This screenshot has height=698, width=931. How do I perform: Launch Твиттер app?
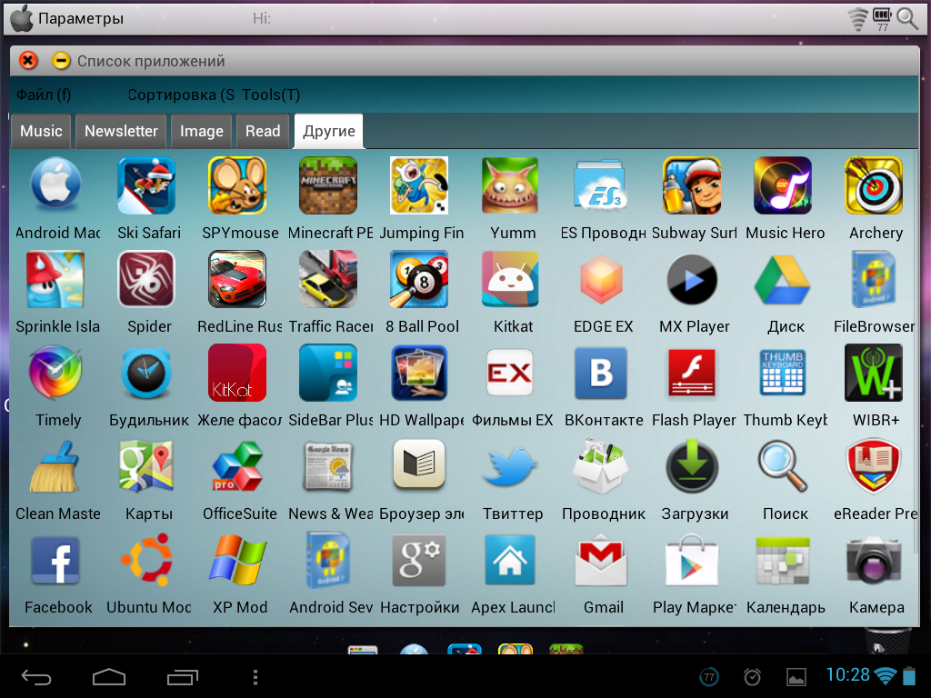coord(510,466)
